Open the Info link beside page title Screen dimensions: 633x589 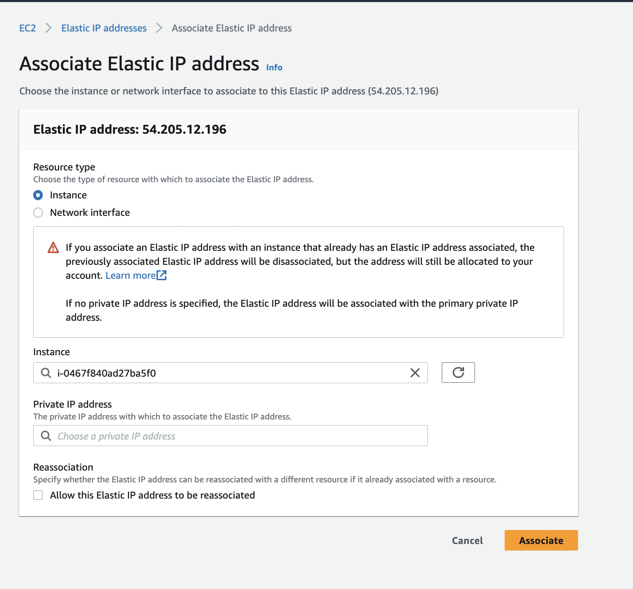coord(274,67)
